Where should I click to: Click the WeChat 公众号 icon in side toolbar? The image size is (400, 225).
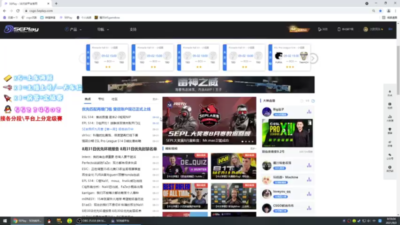[390, 156]
